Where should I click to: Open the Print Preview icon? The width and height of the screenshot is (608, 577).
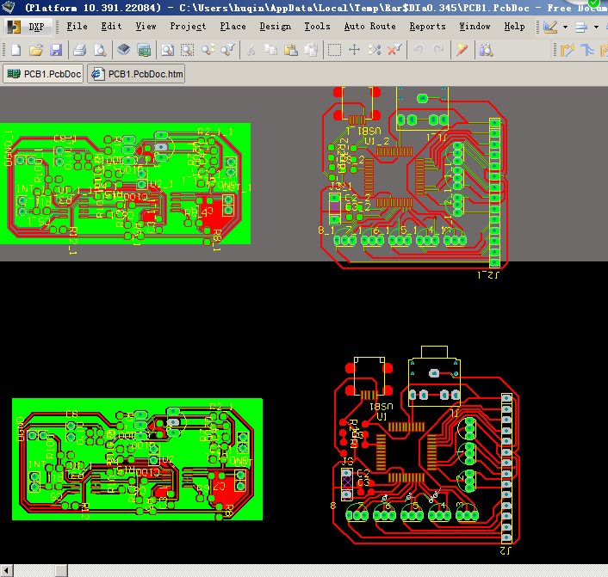tap(100, 50)
